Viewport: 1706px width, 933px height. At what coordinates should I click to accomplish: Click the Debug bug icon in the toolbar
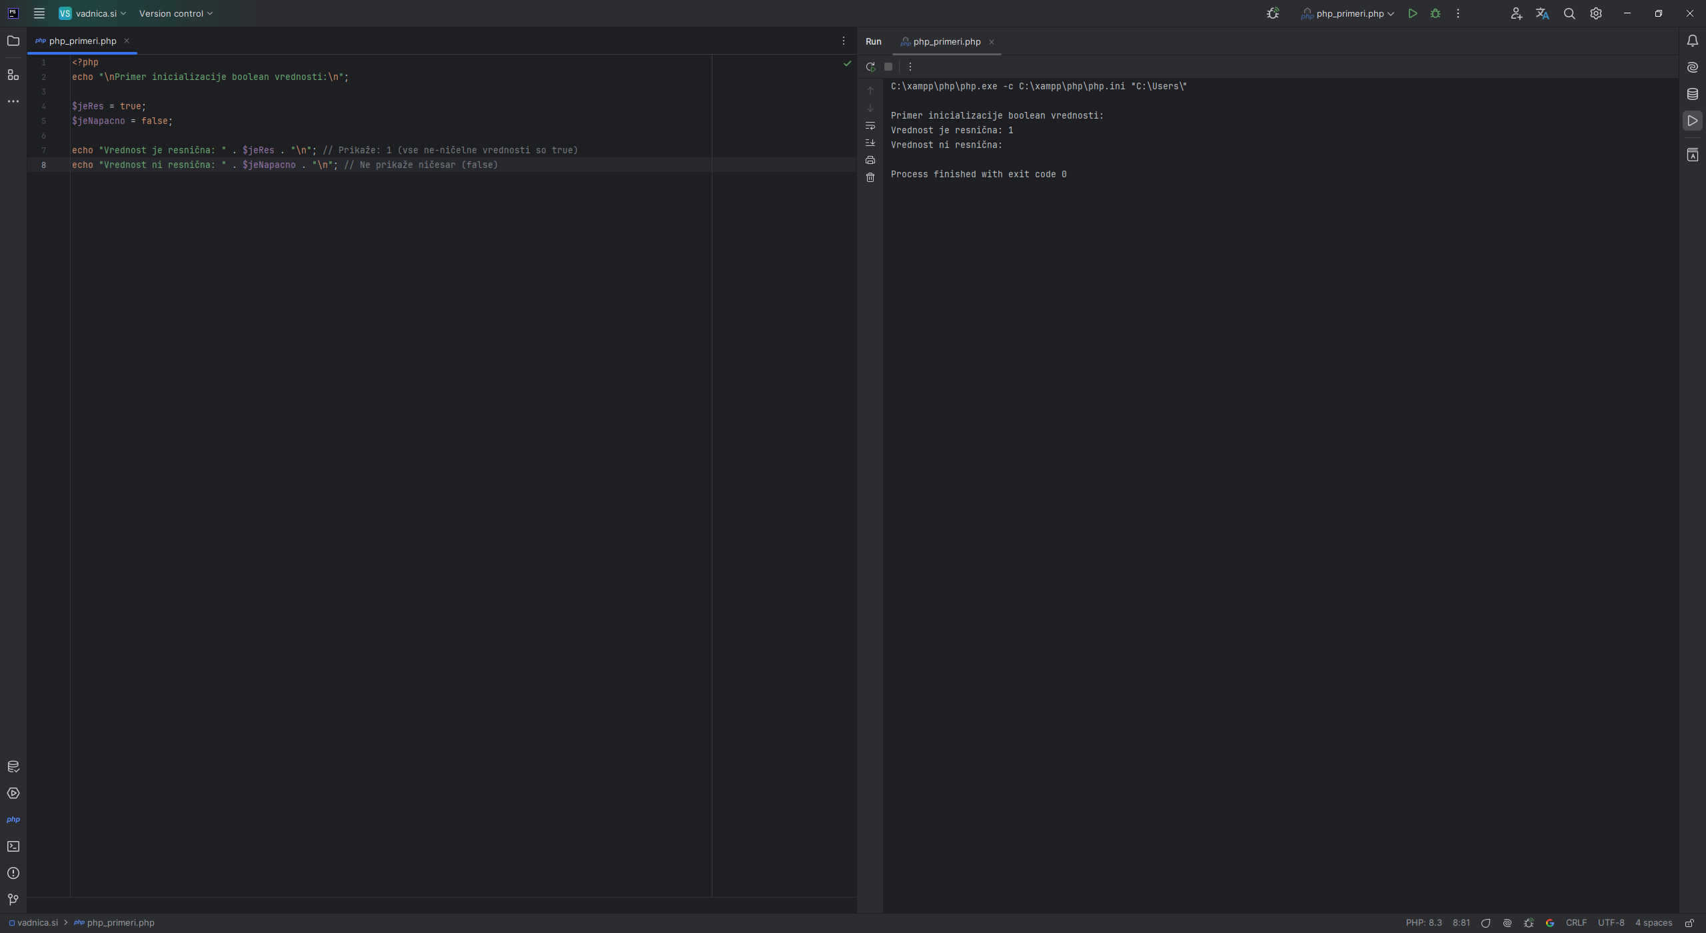(x=1435, y=13)
